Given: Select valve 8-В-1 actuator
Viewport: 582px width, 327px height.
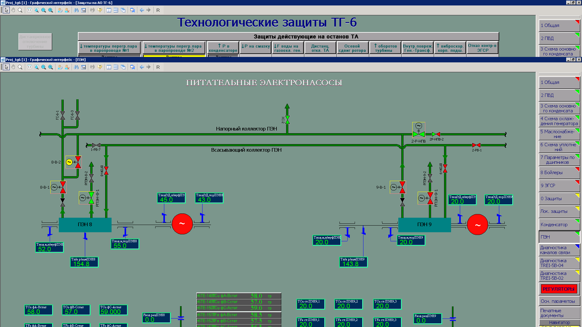Looking at the screenshot, I should coord(58,187).
